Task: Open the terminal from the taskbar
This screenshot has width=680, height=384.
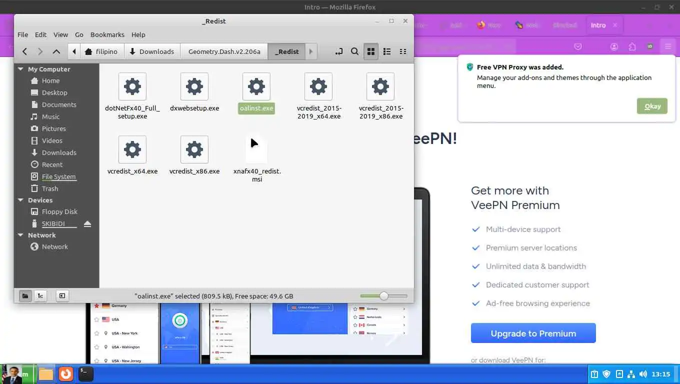Action: pyautogui.click(x=86, y=373)
